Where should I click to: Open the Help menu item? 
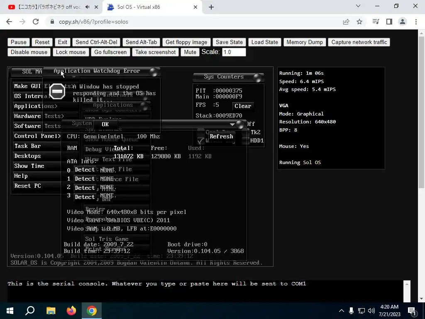37,176
